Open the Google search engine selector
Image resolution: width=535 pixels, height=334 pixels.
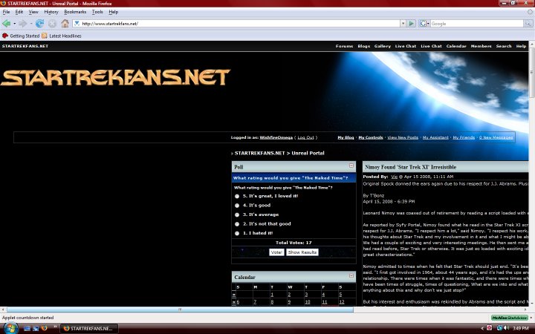point(424,24)
